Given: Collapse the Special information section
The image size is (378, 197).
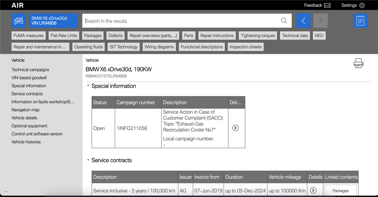Looking at the screenshot, I should (x=88, y=86).
